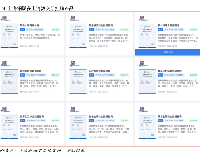Viewport: 200px width, 152px height.
Task: Click description mentioning 新材料板块覆盖
Action: click(178, 38)
